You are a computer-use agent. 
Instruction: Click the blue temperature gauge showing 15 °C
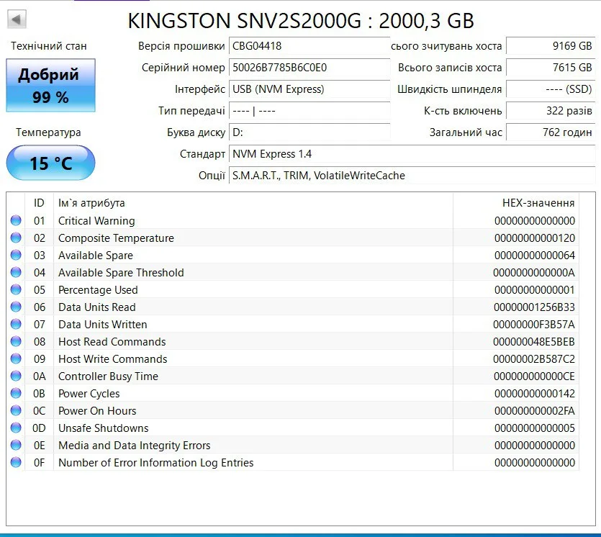coord(50,163)
